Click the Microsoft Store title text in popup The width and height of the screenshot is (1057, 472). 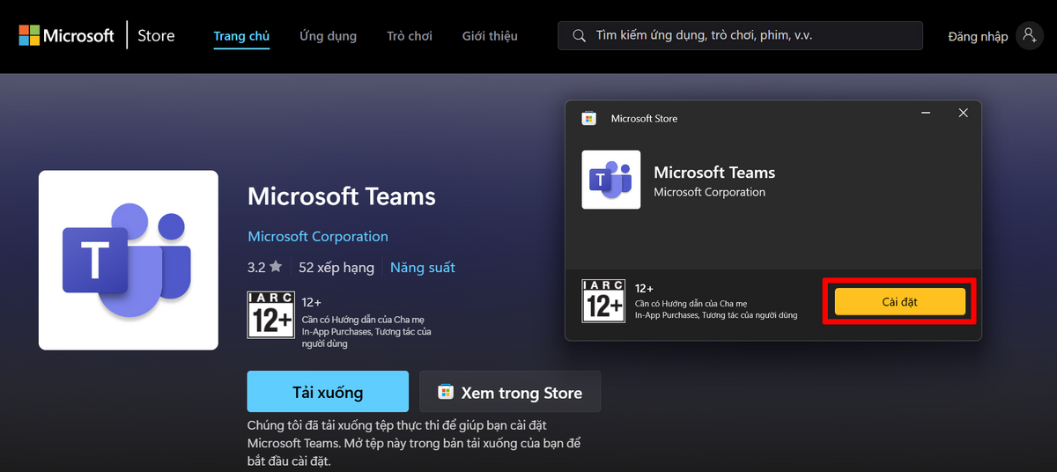click(x=644, y=118)
